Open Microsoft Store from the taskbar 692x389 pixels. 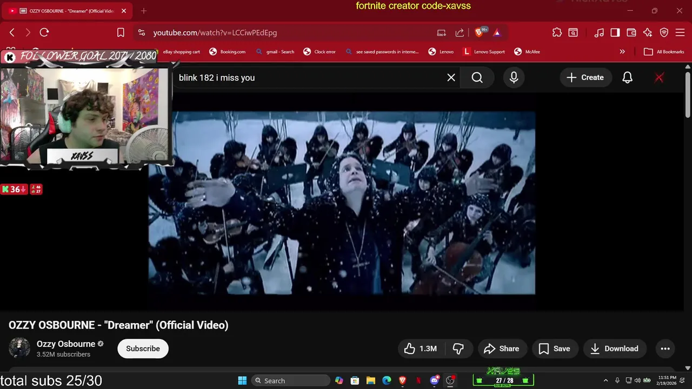pos(355,380)
